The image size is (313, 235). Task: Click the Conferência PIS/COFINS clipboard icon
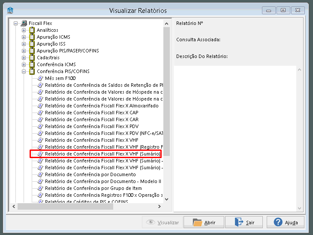click(x=32, y=71)
